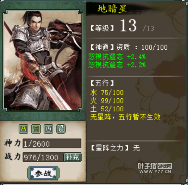Click the 战力 label beside the bar
The height and width of the screenshot is (185, 188).
point(12,157)
